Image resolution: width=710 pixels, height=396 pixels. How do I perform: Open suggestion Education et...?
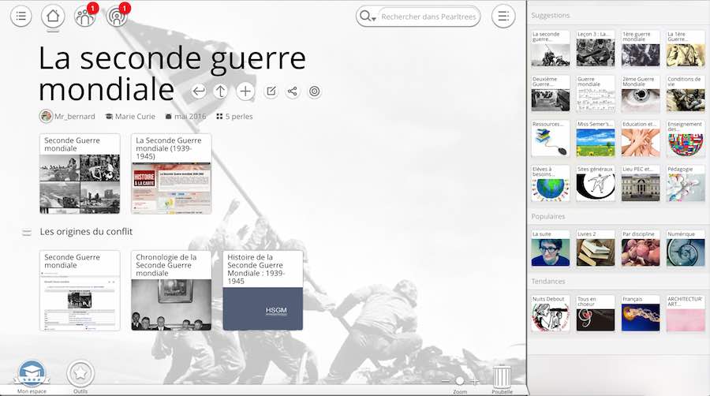pyautogui.click(x=641, y=139)
